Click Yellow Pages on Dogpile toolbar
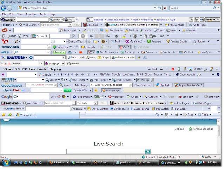Image resolution: width=224 pixels, height=169 pixels. coord(175,25)
